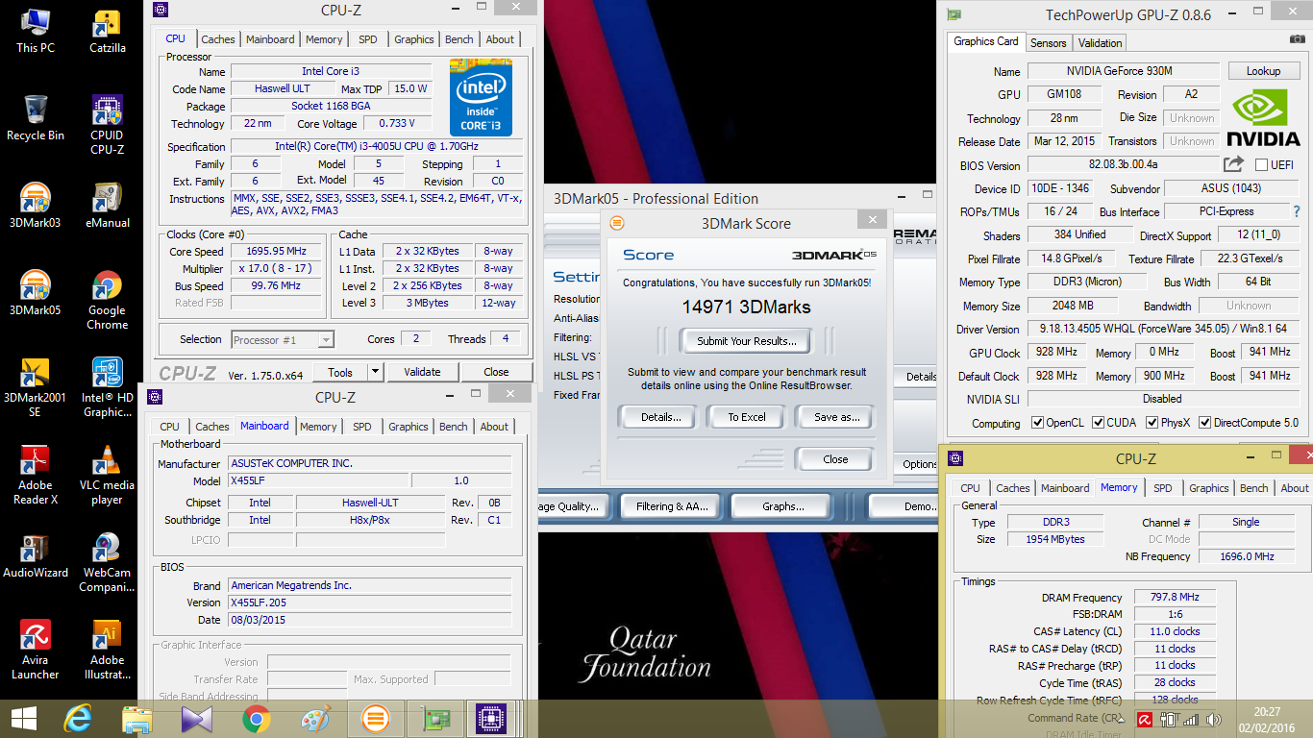Screen dimensions: 1313x738
Task: Switch to the GPU-Z taskbar icon
Action: [x=434, y=718]
